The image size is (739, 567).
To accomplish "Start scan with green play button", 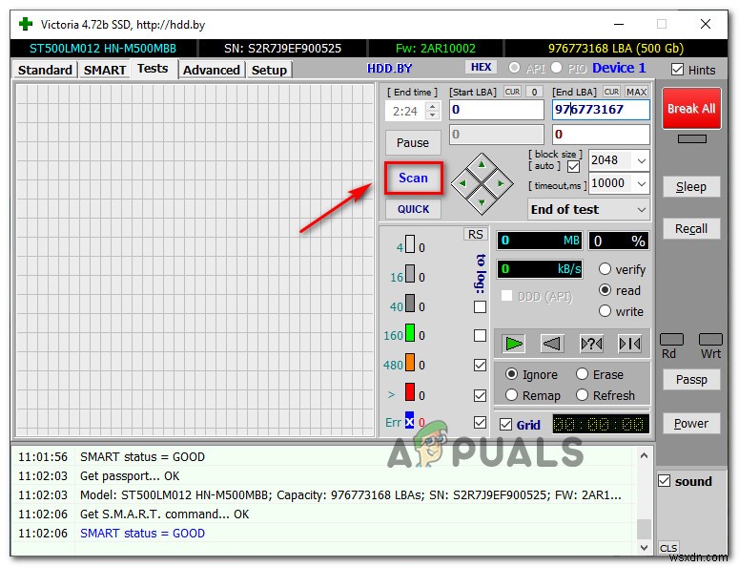I will click(x=513, y=344).
